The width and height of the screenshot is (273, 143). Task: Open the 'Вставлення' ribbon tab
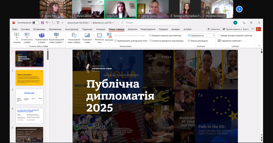[x=39, y=29]
